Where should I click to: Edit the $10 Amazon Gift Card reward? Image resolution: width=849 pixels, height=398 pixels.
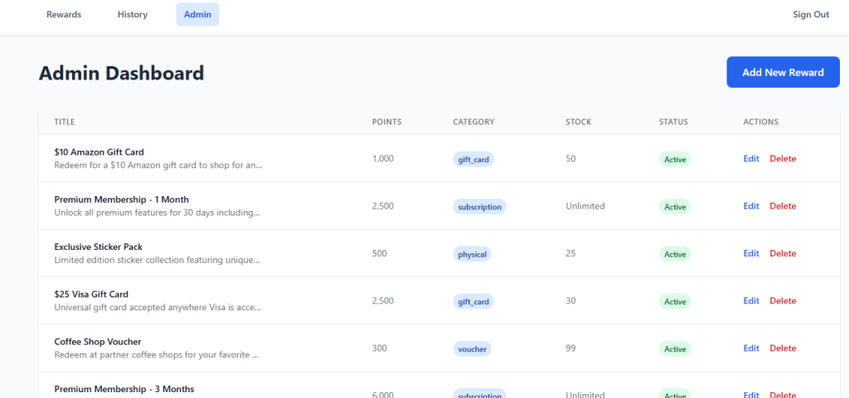point(751,159)
